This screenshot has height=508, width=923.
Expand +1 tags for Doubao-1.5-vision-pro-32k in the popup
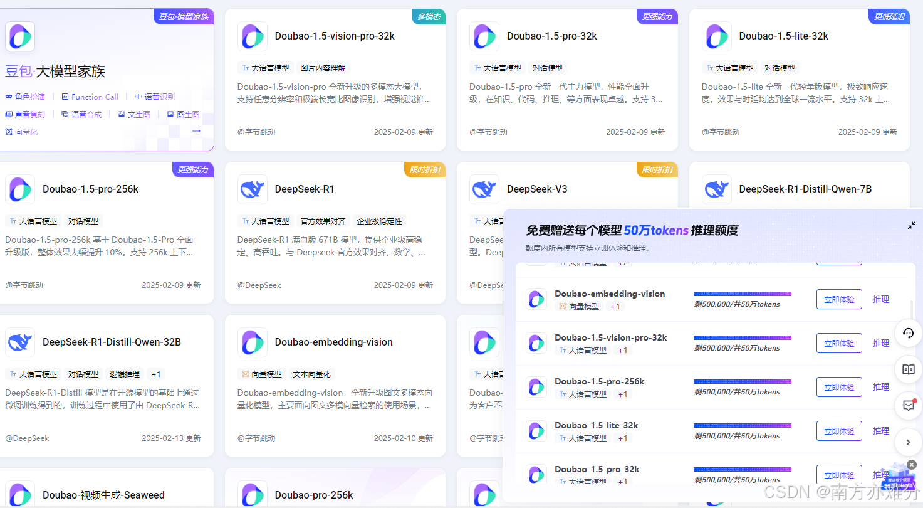click(623, 351)
